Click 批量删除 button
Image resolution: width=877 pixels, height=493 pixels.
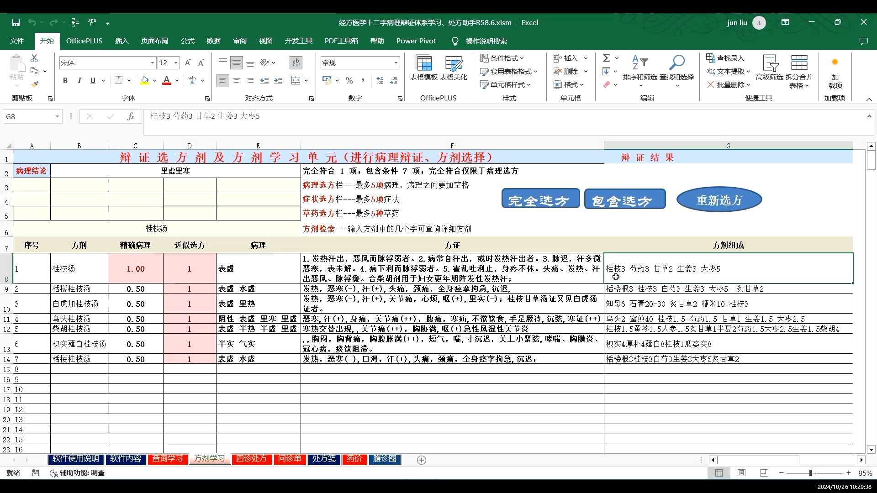pos(728,85)
